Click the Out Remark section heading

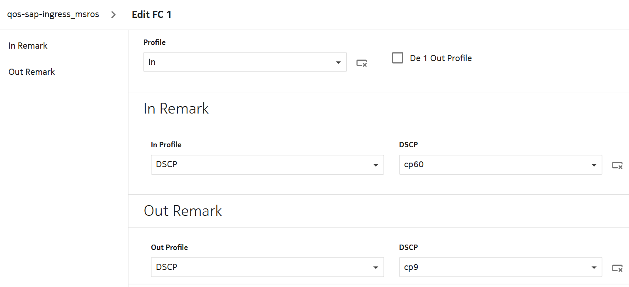183,211
